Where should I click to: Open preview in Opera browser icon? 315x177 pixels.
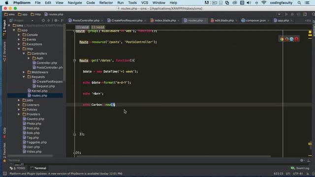coord(296,39)
